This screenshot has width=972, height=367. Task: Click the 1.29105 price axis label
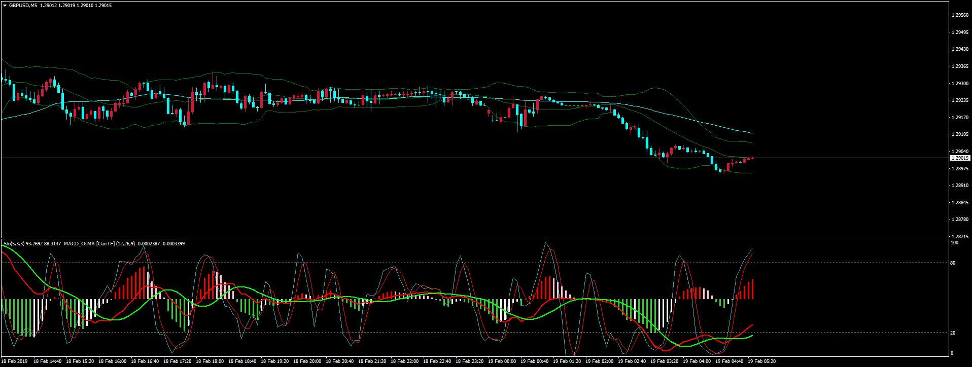point(960,134)
